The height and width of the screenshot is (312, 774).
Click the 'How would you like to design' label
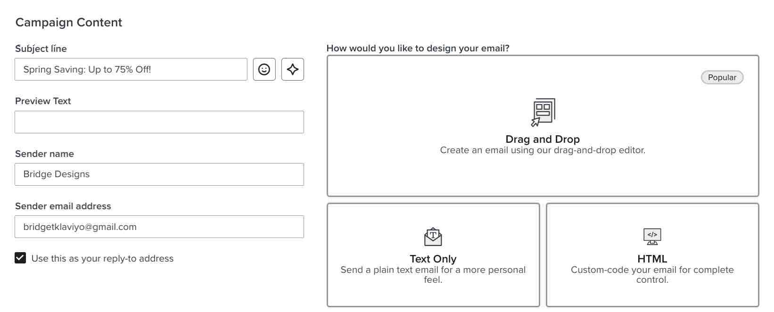418,48
